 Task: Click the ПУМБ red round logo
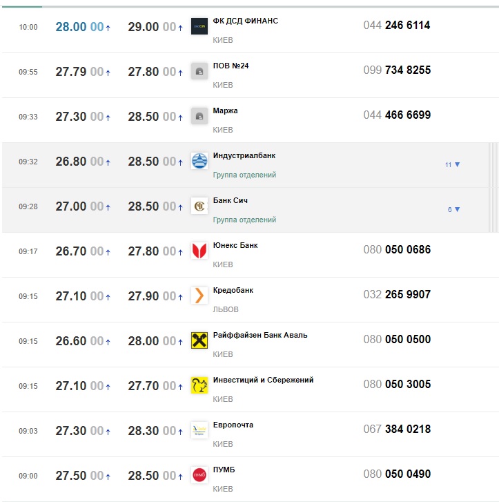pos(199,475)
